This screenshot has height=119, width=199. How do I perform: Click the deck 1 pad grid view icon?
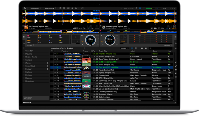[24, 37]
